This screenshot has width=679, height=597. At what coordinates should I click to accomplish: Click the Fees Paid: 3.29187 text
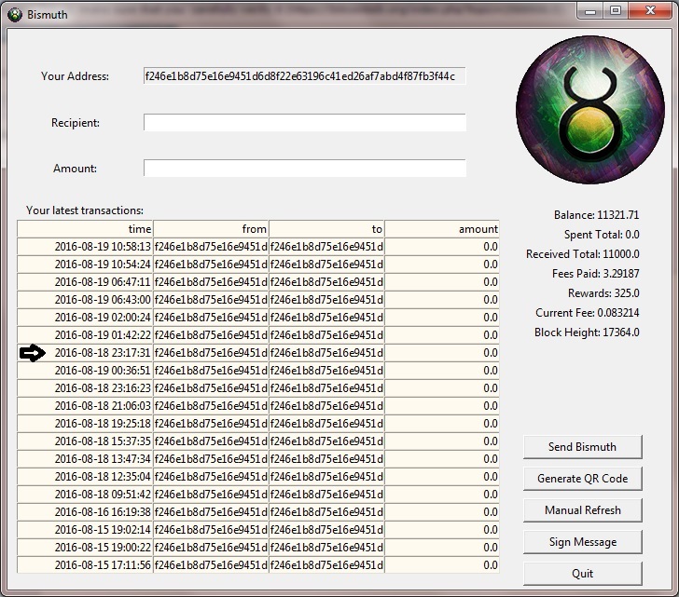pyautogui.click(x=595, y=273)
